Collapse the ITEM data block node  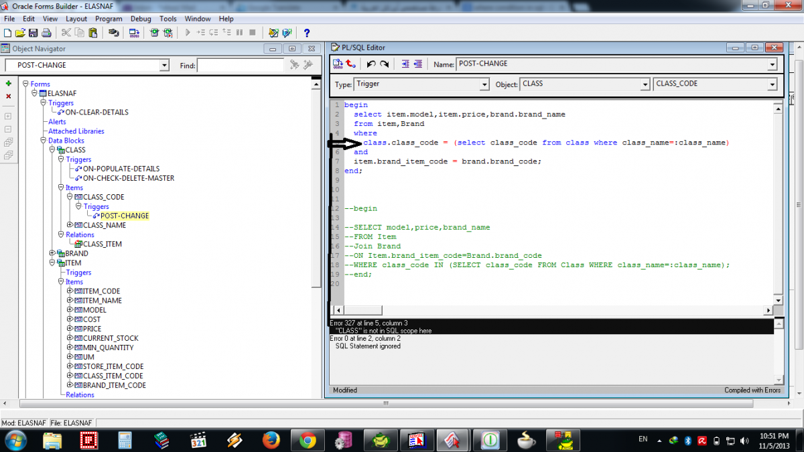[52, 263]
